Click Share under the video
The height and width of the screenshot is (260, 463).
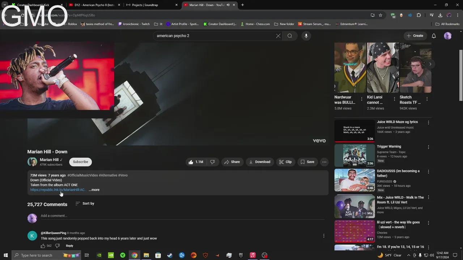[232, 162]
